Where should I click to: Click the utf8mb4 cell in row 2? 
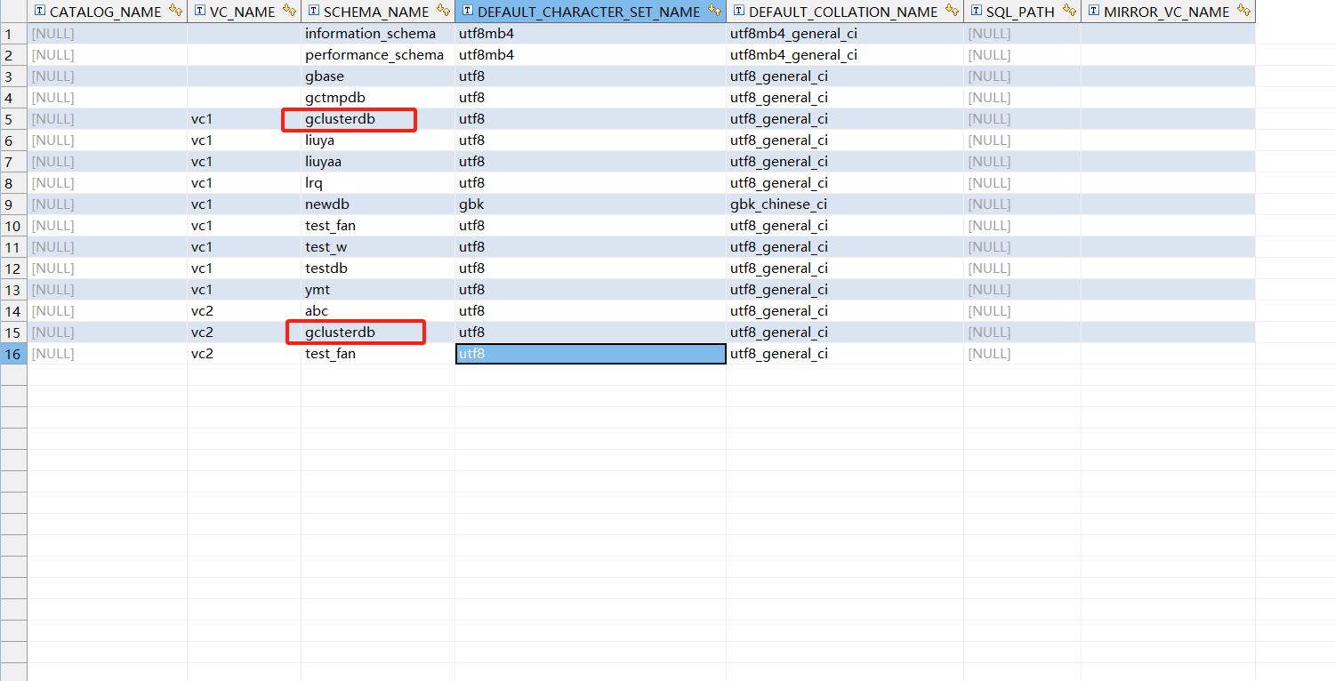591,55
